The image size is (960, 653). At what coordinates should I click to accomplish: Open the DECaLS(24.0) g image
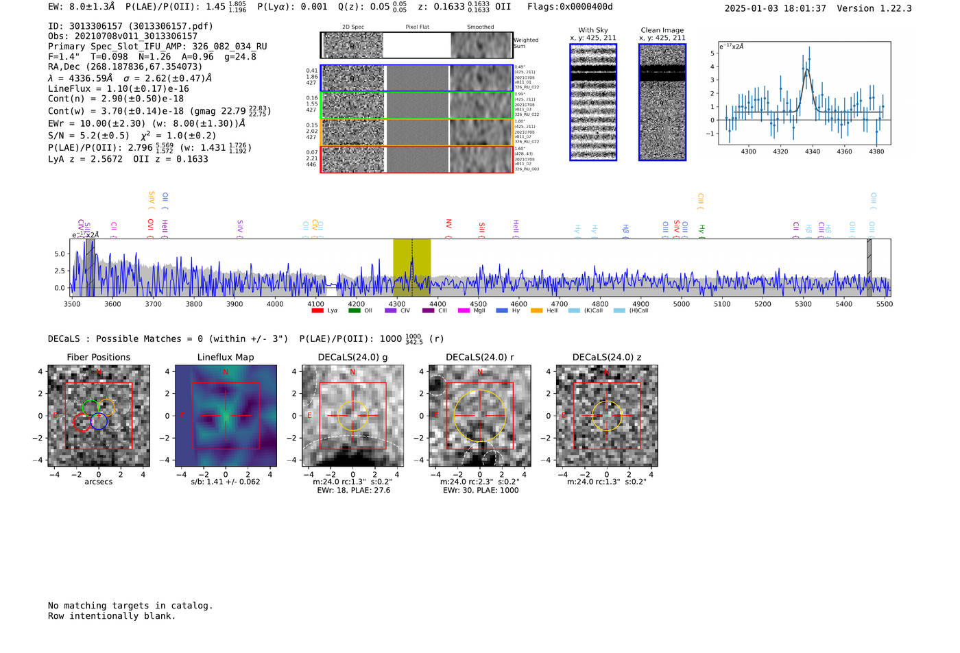pos(352,416)
